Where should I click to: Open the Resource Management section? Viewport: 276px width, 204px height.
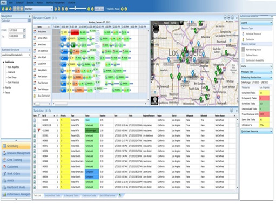point(16,153)
